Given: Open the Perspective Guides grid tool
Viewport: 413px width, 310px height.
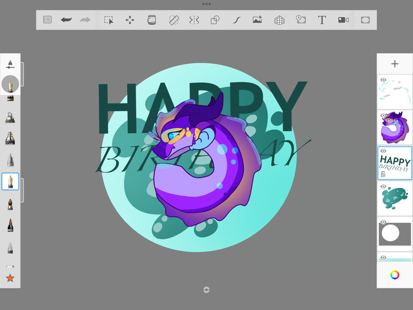Looking at the screenshot, I should [x=279, y=20].
